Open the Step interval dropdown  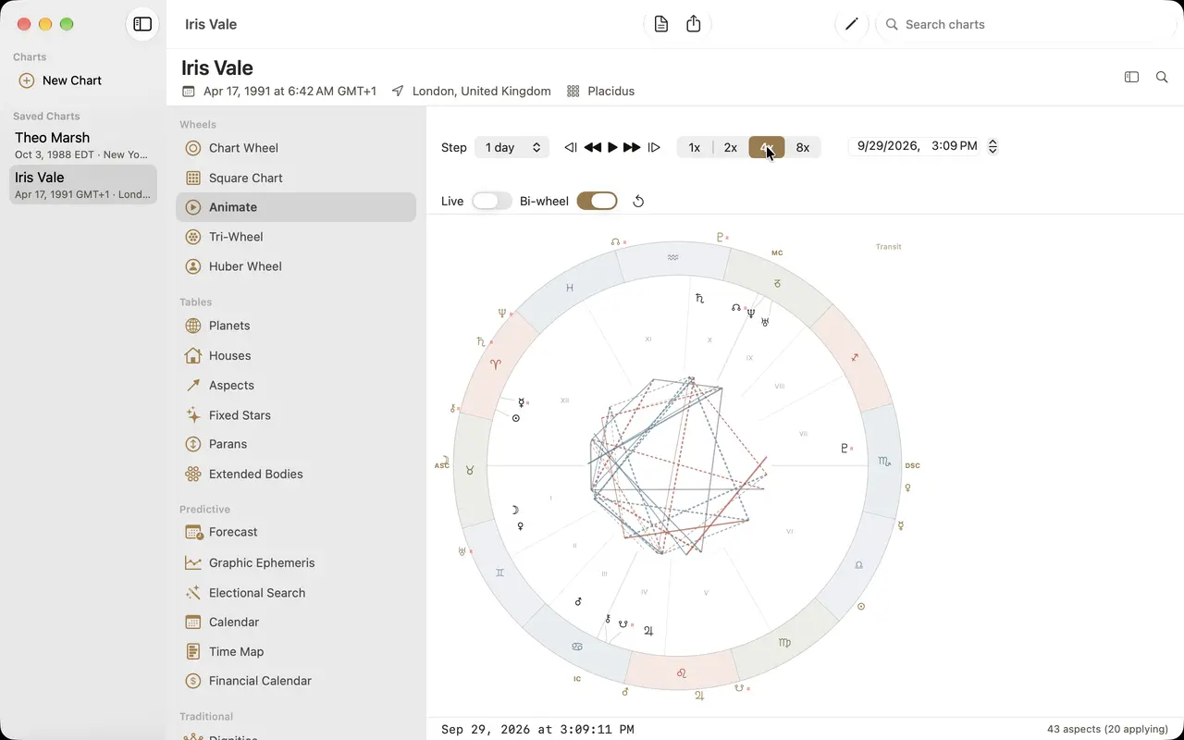coord(512,147)
